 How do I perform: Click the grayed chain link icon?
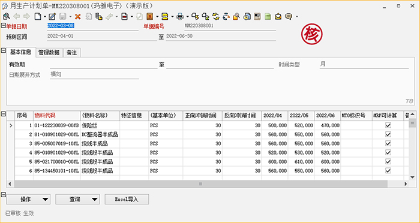pos(109,17)
